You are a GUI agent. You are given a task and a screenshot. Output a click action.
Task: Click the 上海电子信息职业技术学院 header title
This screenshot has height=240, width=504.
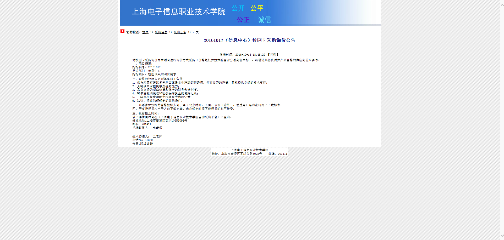178,12
